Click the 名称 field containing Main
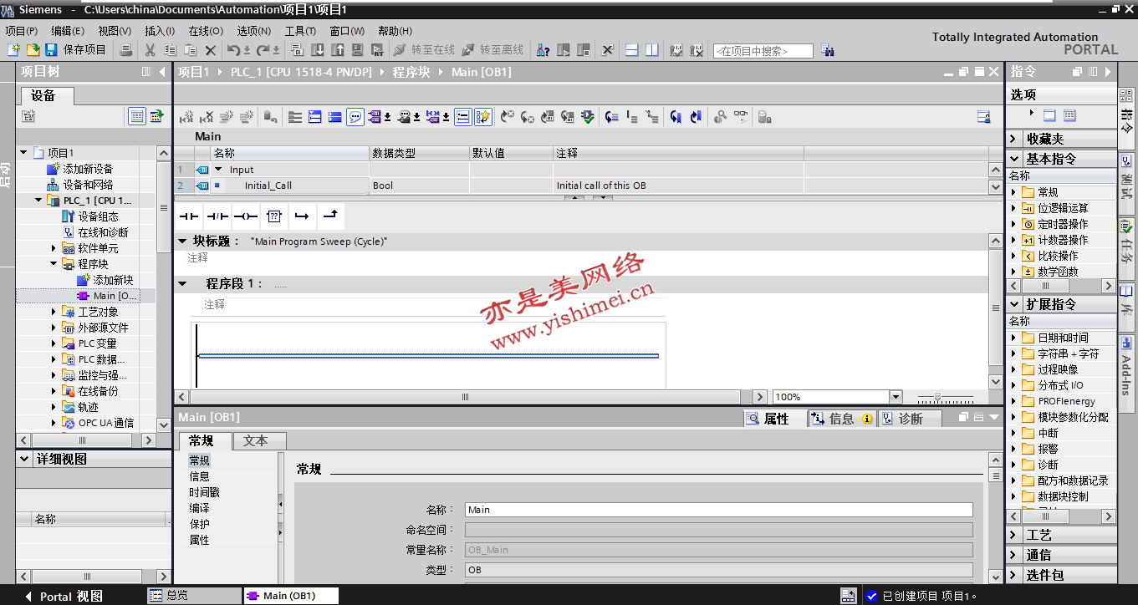The image size is (1138, 605). (x=718, y=510)
